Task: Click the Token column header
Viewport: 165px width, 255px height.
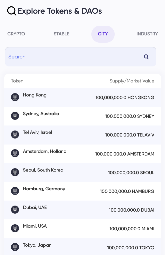Action: (17, 81)
